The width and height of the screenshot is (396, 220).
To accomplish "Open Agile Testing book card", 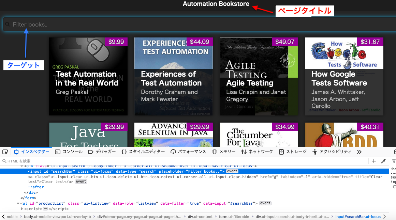I will pos(259,76).
